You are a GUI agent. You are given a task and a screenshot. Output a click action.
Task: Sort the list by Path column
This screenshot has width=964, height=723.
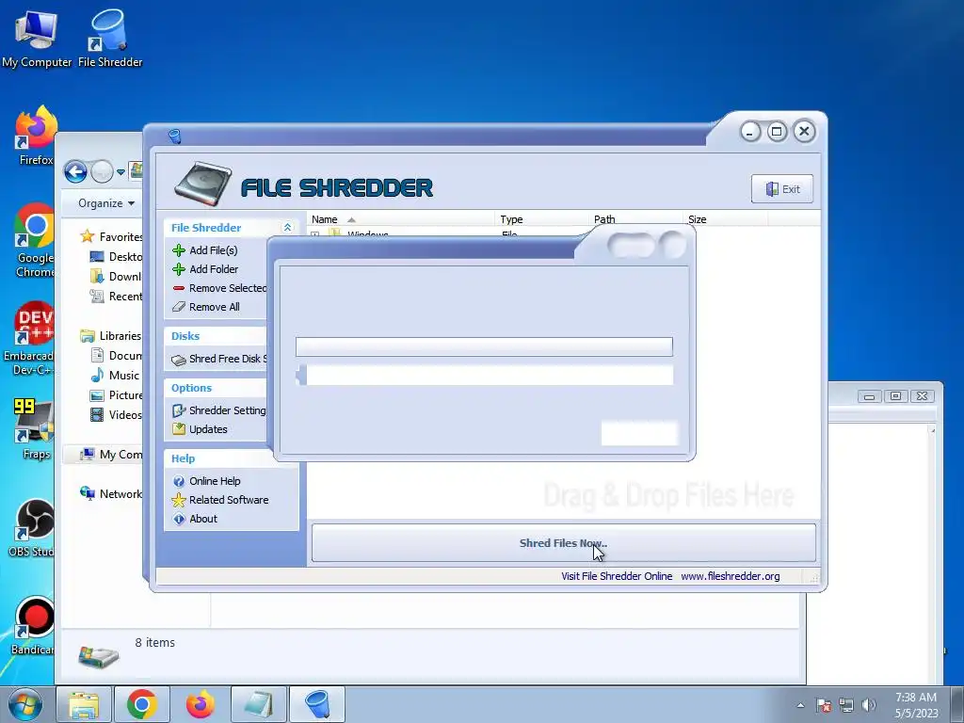coord(635,219)
